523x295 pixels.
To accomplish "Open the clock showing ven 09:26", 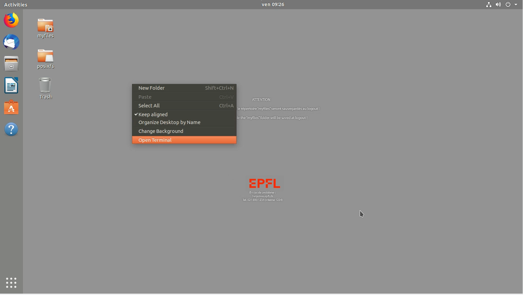I will (x=273, y=5).
